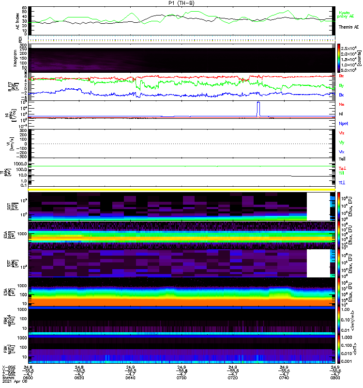
Task: Click the ESA electrons Eflux color bar
Action: click(x=339, y=292)
